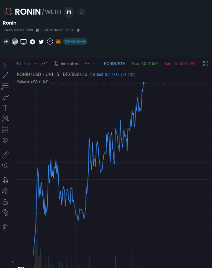
Task: Switch pair display via RONIN/ETH
Action: click(x=115, y=64)
